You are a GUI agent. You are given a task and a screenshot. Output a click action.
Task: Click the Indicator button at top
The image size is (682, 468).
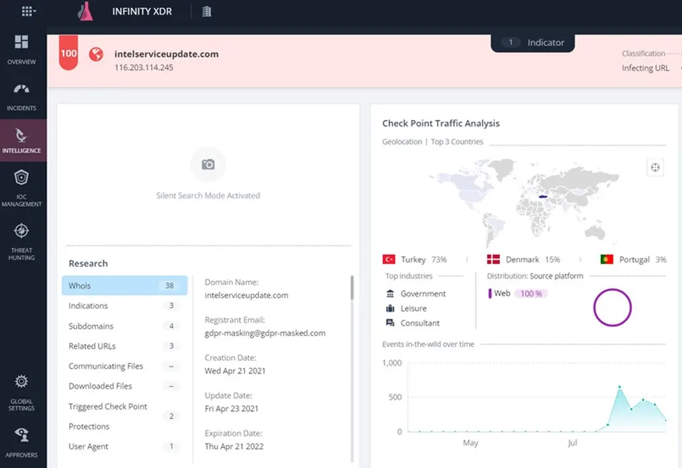coord(533,43)
